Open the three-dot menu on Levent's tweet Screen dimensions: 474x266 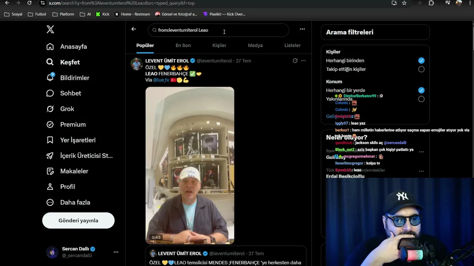point(303,61)
